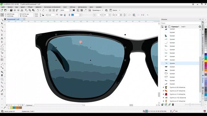Expand 'Группа из 67 объектов'
This screenshot has width=207, height=116.
coord(163,91)
